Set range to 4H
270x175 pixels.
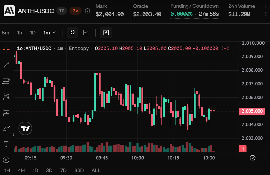(21, 170)
